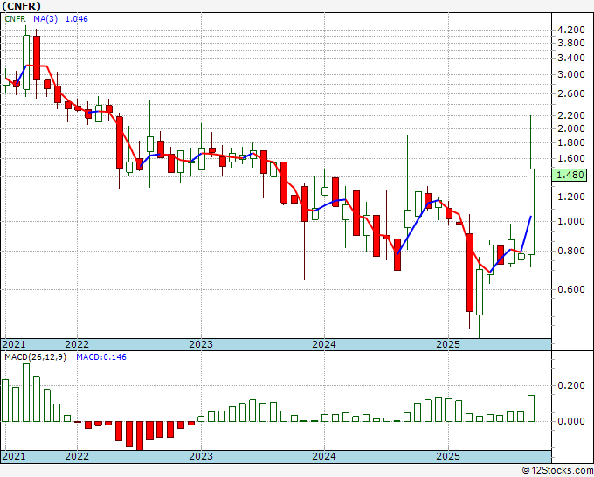
Task: Click the 3.000 price axis label
Action: 571,74
